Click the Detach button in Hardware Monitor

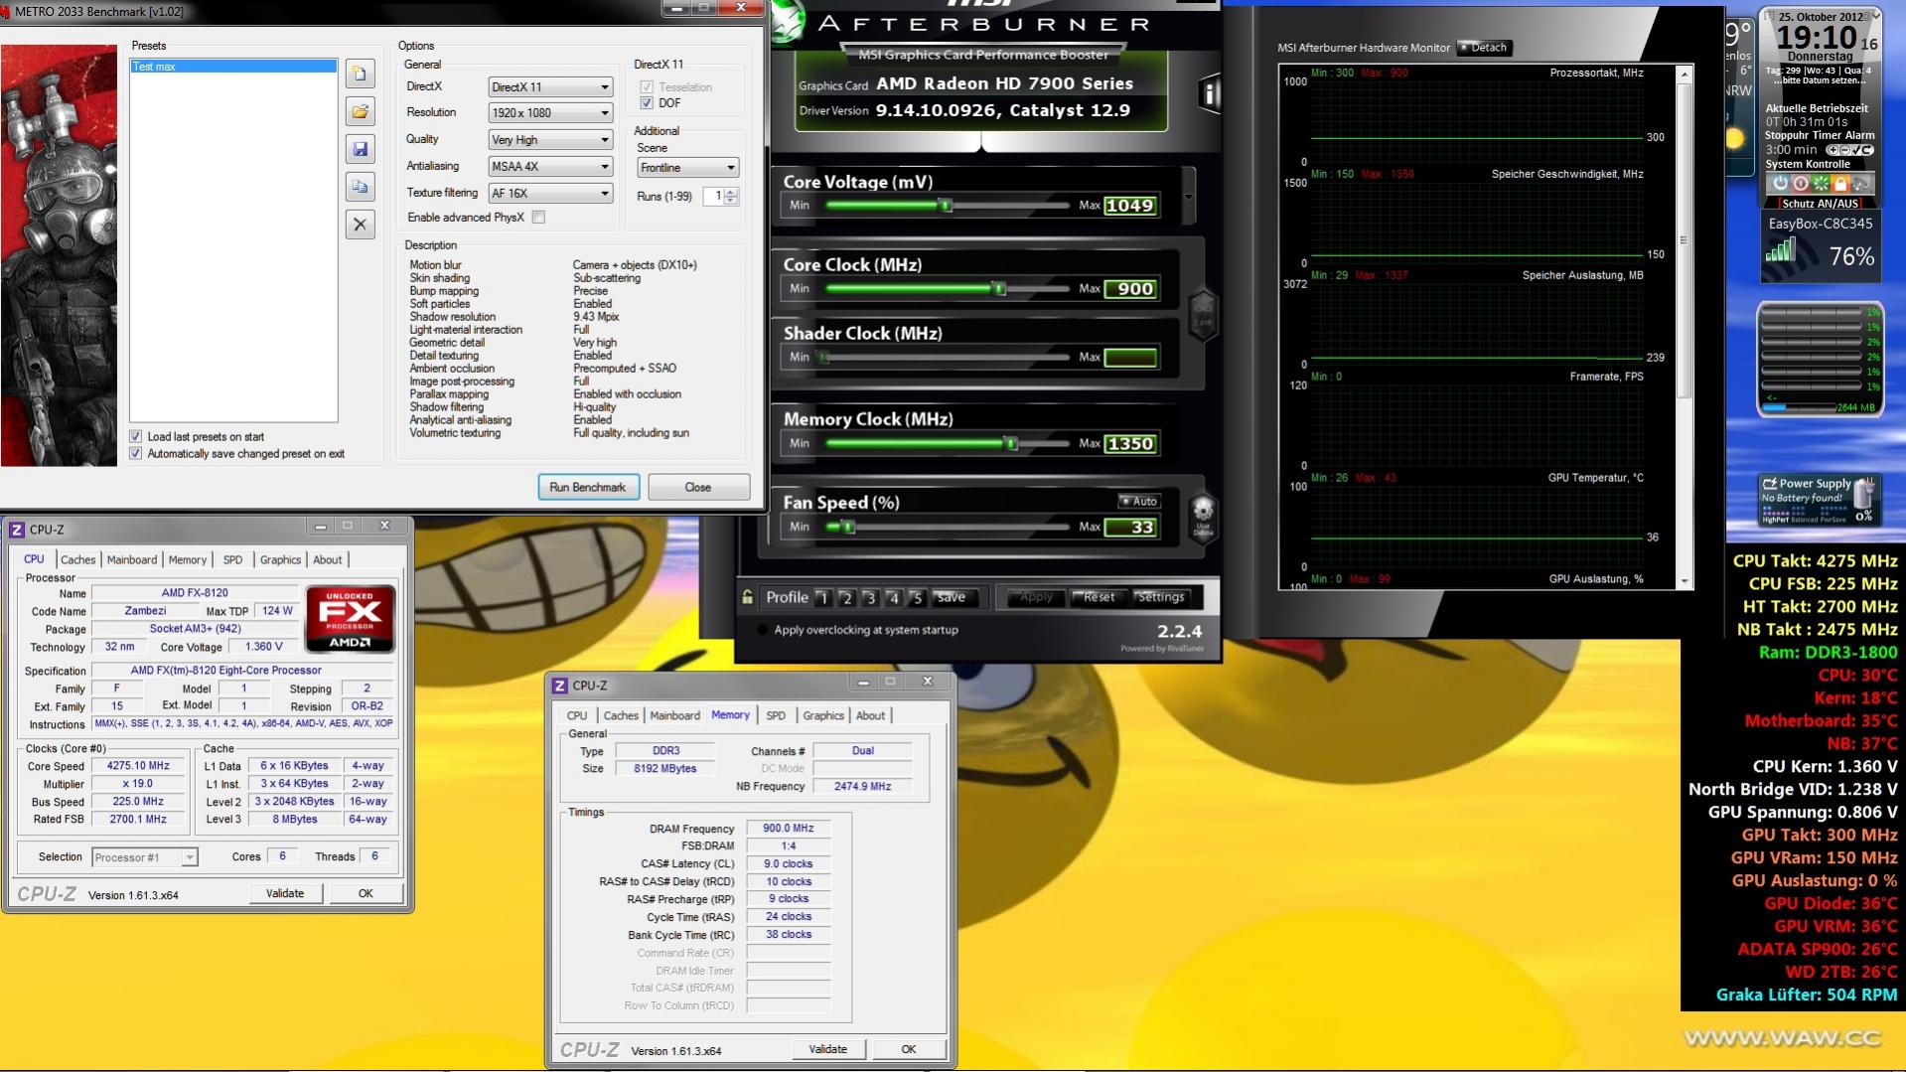click(x=1483, y=48)
